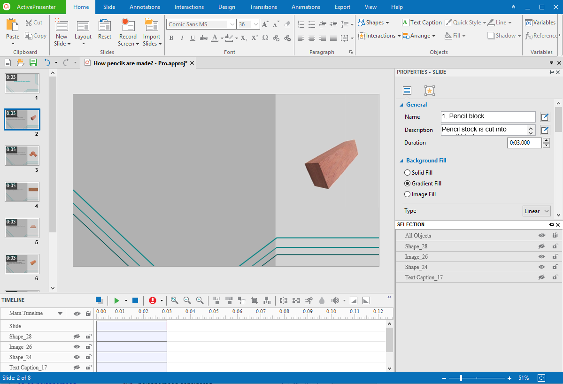Click the Text Caption button
The height and width of the screenshot is (384, 563).
[422, 23]
